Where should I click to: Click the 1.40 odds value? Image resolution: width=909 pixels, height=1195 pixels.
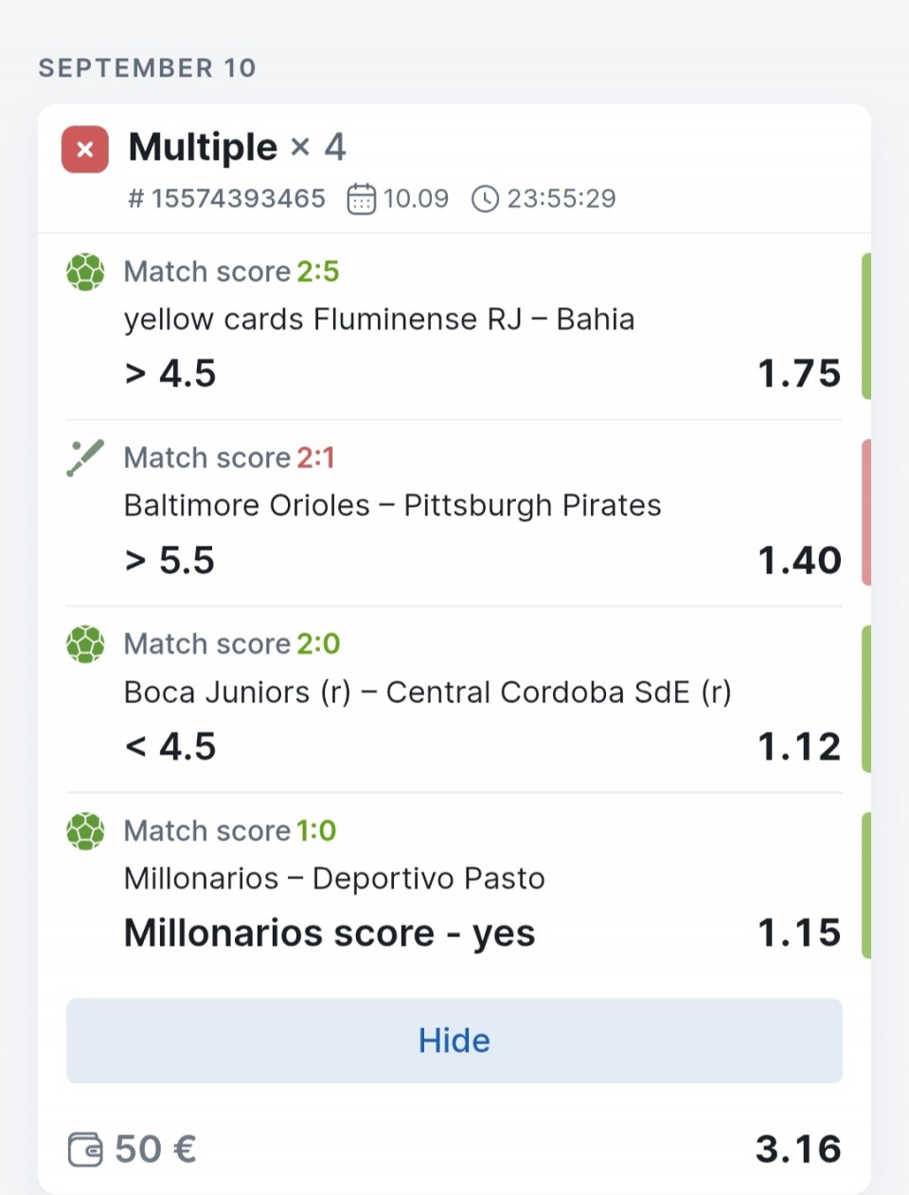[x=799, y=561]
